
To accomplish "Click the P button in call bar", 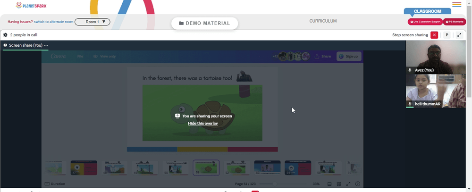I will coord(447,35).
